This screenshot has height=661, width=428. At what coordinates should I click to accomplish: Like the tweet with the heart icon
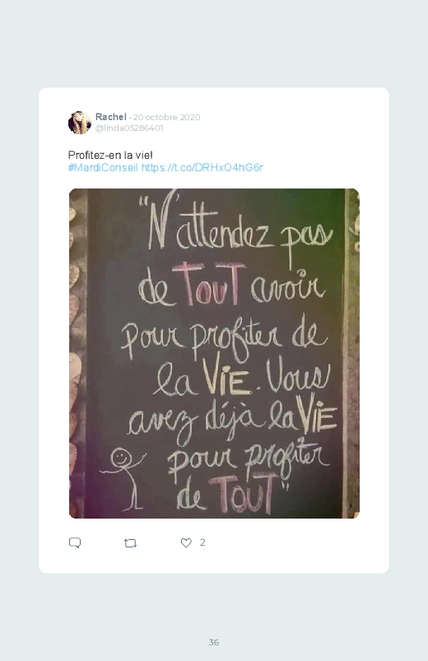(x=186, y=543)
